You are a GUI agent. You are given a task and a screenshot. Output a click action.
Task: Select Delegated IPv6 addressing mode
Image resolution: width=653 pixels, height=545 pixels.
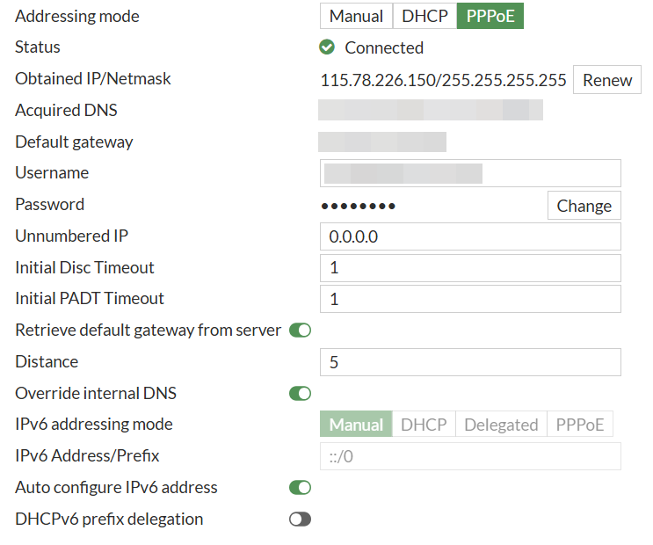500,425
